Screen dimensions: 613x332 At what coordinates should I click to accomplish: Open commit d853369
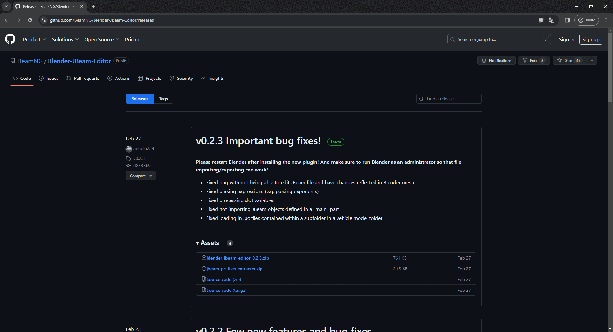click(x=142, y=166)
